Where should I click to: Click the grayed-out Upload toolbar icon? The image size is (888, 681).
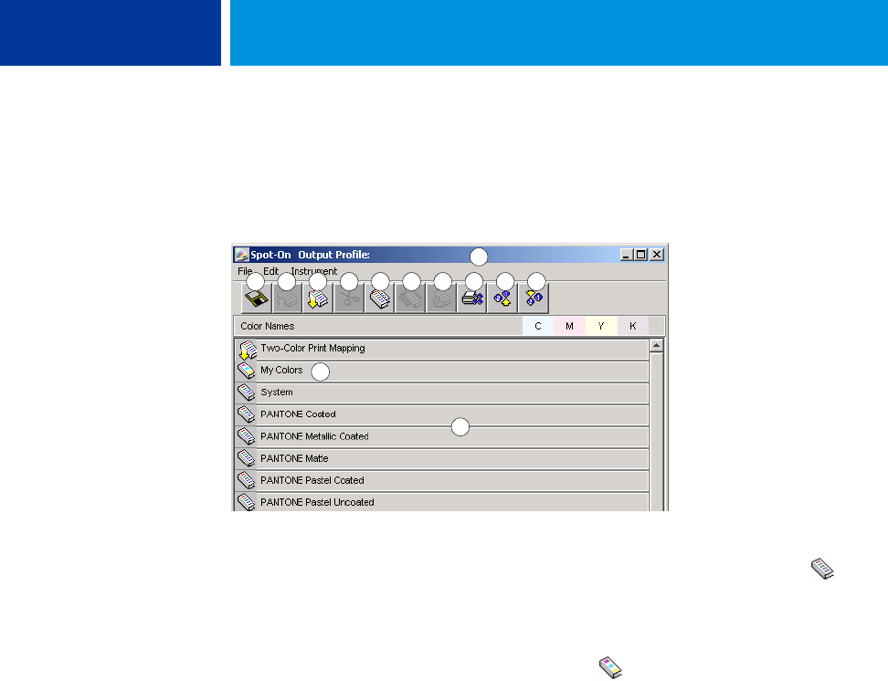coord(287,299)
